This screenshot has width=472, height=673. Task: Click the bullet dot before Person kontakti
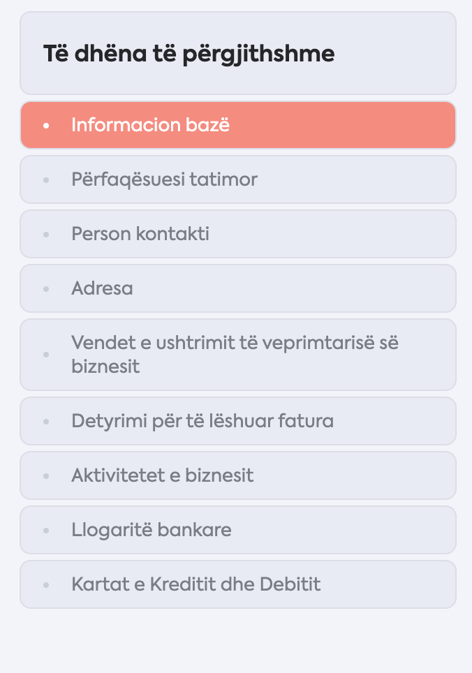point(46,235)
